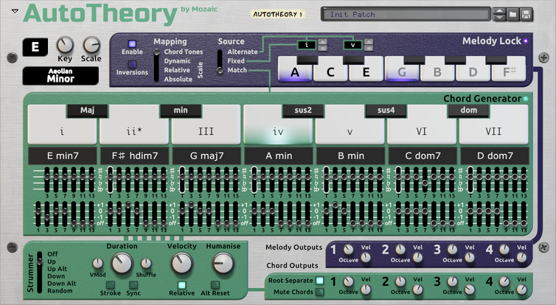
Task: Select the sus2 chord type tab
Action: 303,111
